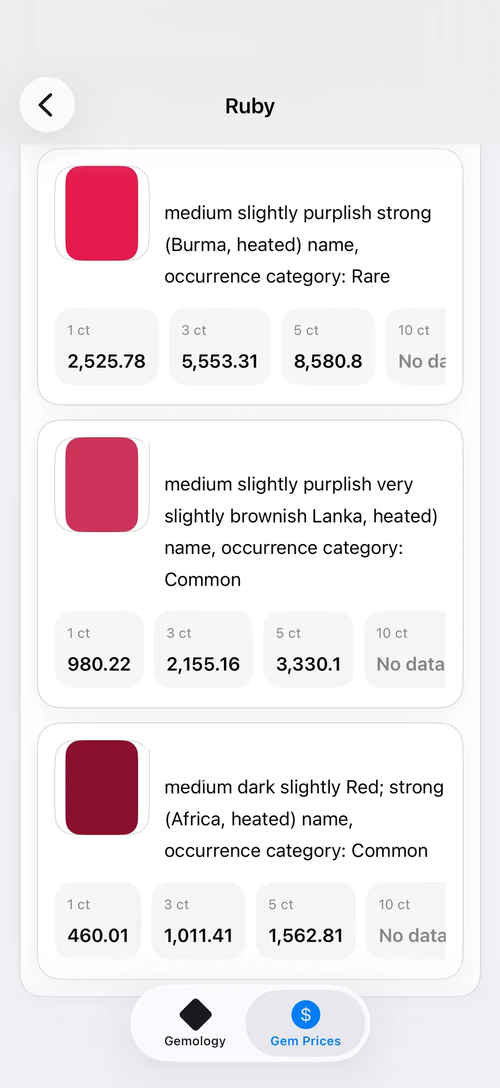The height and width of the screenshot is (1088, 500).
Task: Select the Gemology diamond icon
Action: click(x=194, y=1013)
